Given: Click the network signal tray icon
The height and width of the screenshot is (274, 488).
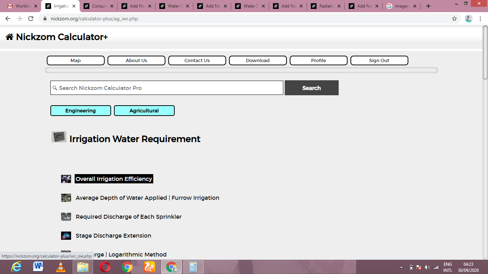Looking at the screenshot, I should (x=436, y=267).
